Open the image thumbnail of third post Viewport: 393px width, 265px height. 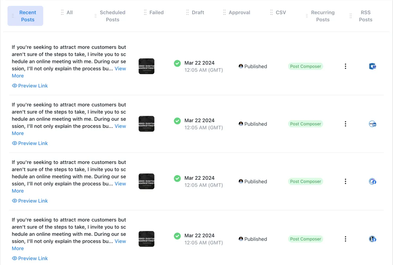click(x=146, y=181)
